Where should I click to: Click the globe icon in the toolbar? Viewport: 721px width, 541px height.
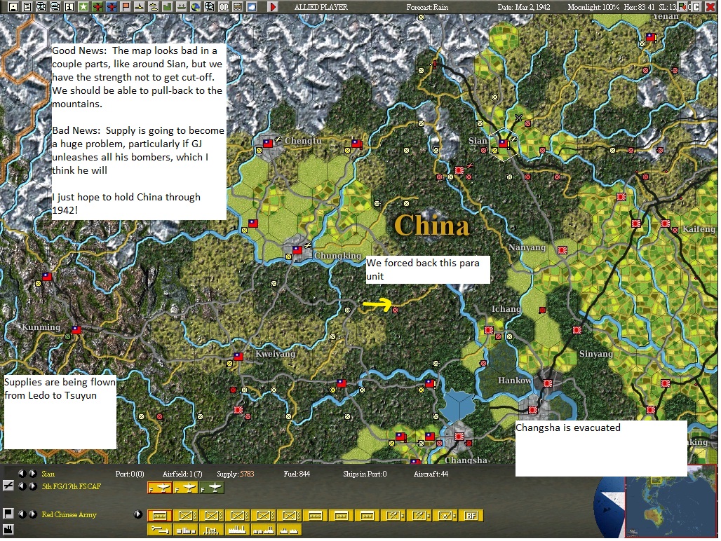pyautogui.click(x=196, y=7)
